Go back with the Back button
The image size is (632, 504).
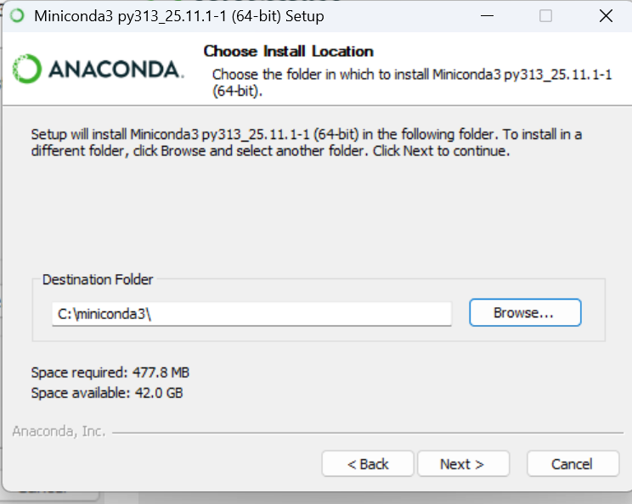(368, 464)
